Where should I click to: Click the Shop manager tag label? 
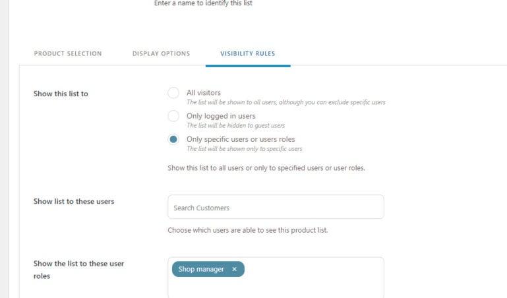[x=201, y=269]
